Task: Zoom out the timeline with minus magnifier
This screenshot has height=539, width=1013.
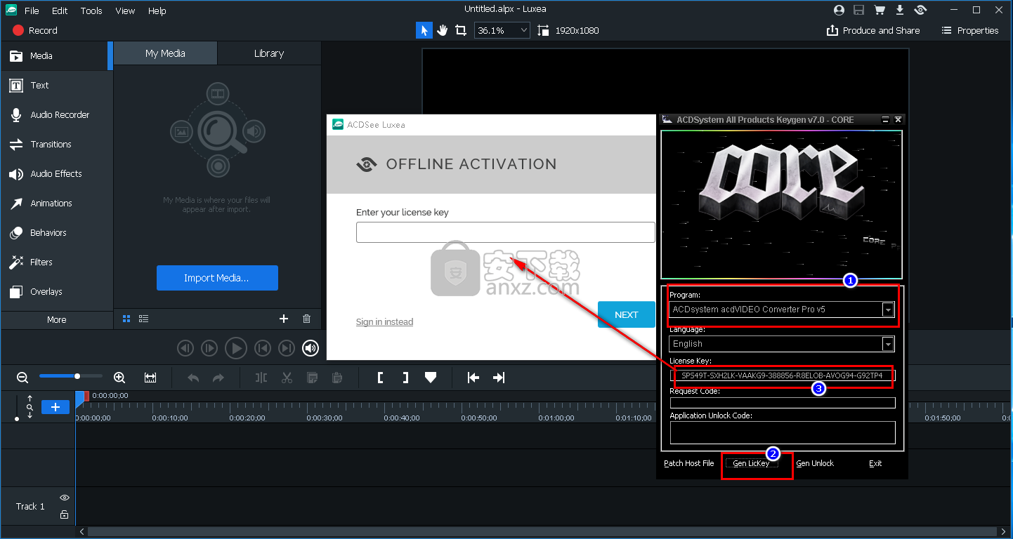Action: coord(22,378)
